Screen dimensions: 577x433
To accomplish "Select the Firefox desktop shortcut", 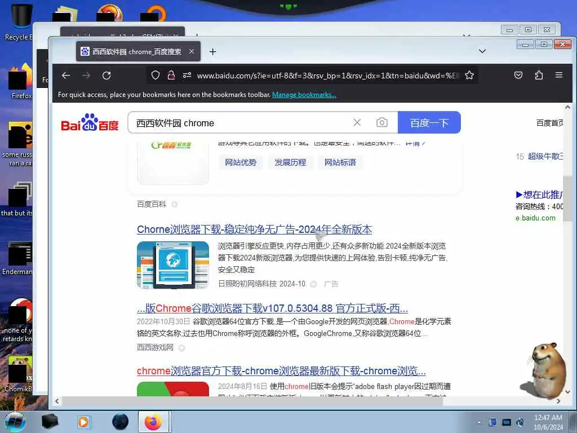I will 21,82.
